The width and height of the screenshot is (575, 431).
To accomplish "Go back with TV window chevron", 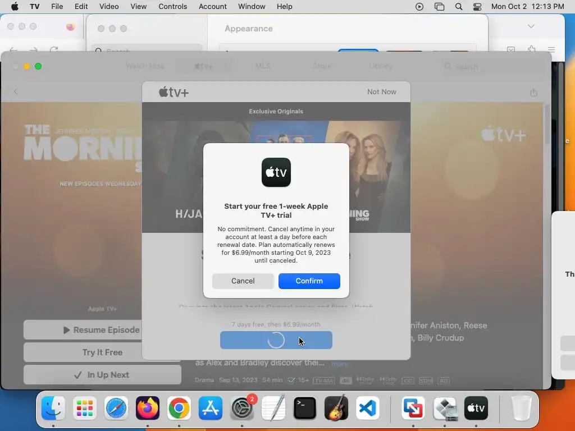I will pyautogui.click(x=16, y=91).
